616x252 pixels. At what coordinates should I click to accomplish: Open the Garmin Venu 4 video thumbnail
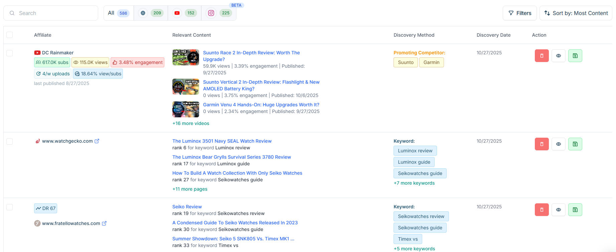pyautogui.click(x=186, y=109)
